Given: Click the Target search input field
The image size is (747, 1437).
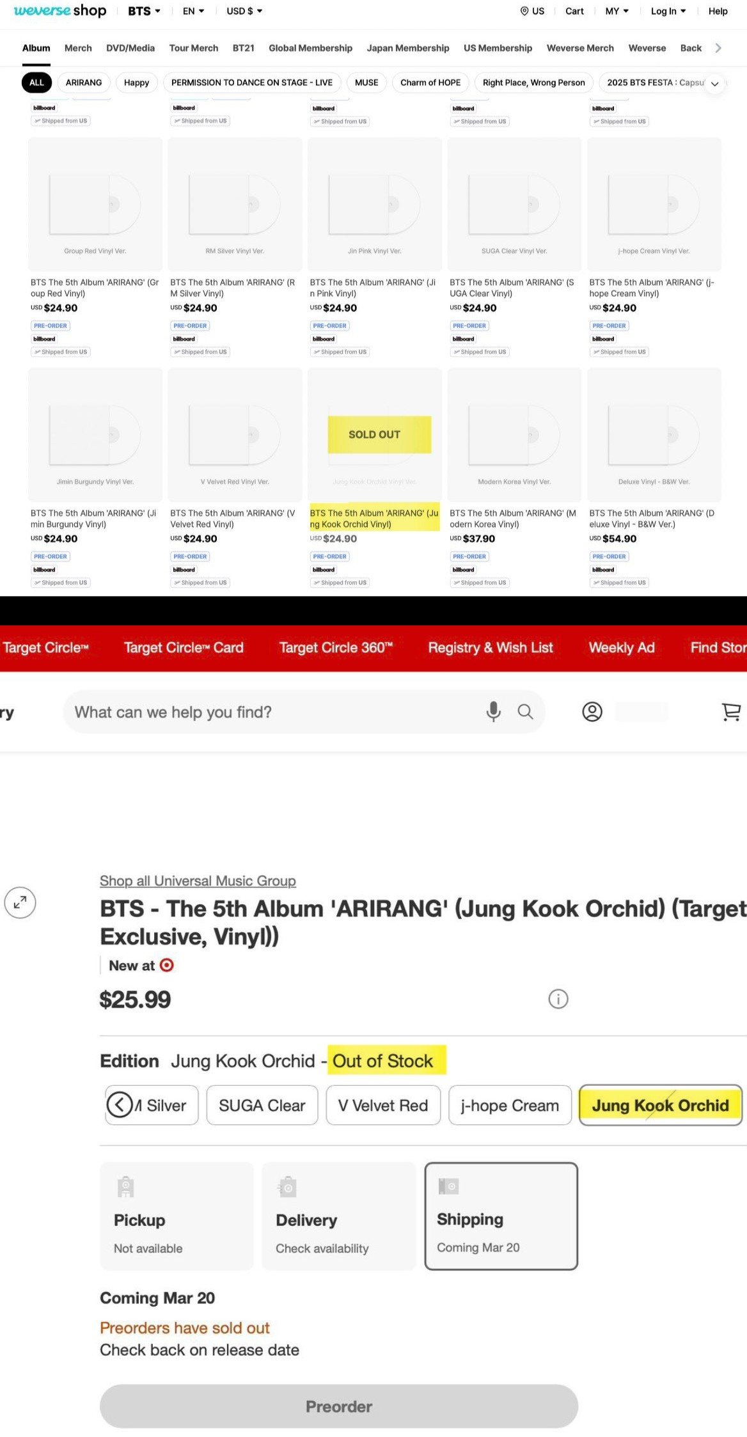Looking at the screenshot, I should pos(275,712).
